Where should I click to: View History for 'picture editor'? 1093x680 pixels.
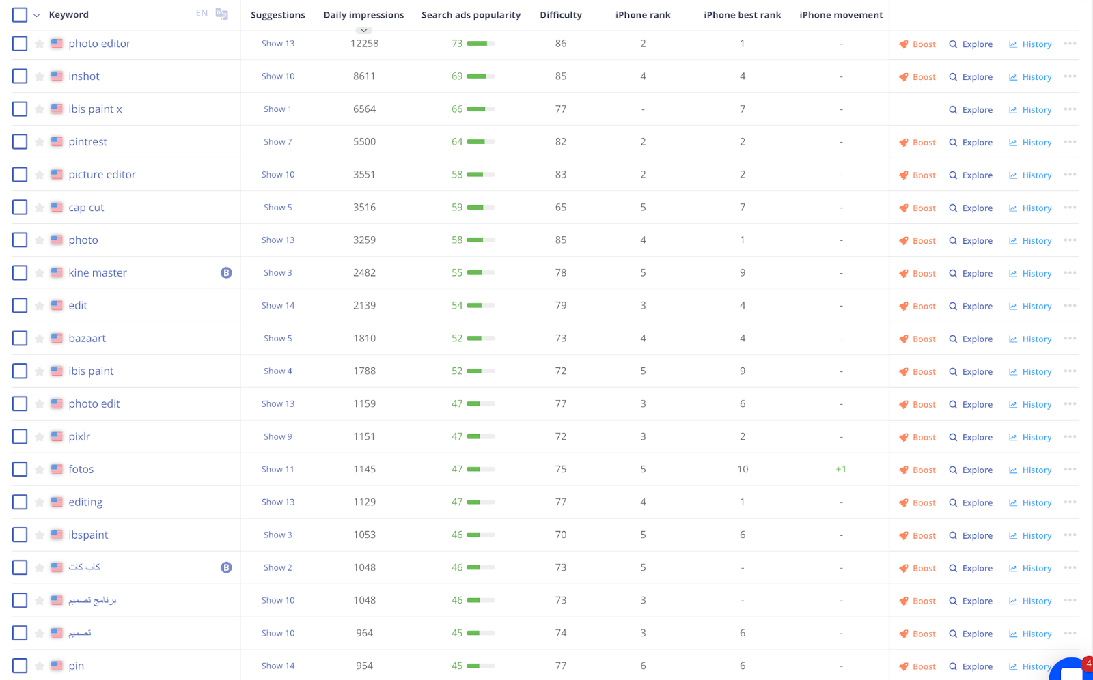pos(1030,175)
